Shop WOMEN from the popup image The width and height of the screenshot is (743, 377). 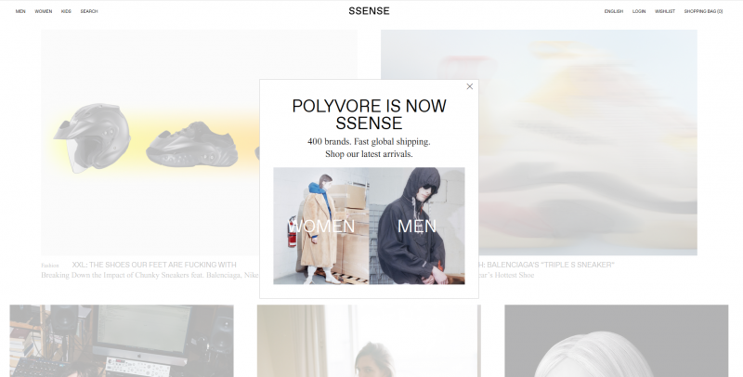coord(321,226)
